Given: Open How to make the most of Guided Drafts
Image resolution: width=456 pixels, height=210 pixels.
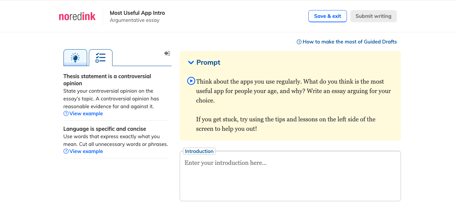Looking at the screenshot, I should 347,42.
